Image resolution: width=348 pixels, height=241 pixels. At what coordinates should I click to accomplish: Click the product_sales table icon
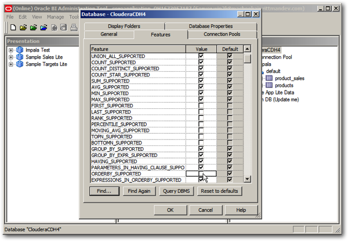(x=269, y=78)
